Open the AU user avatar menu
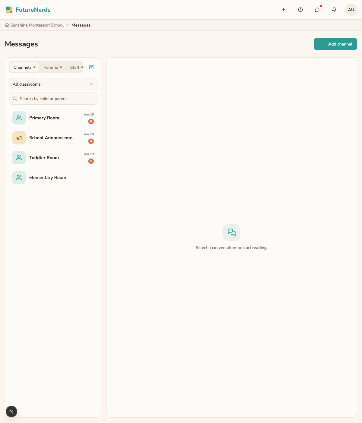The width and height of the screenshot is (362, 423). 351,10
